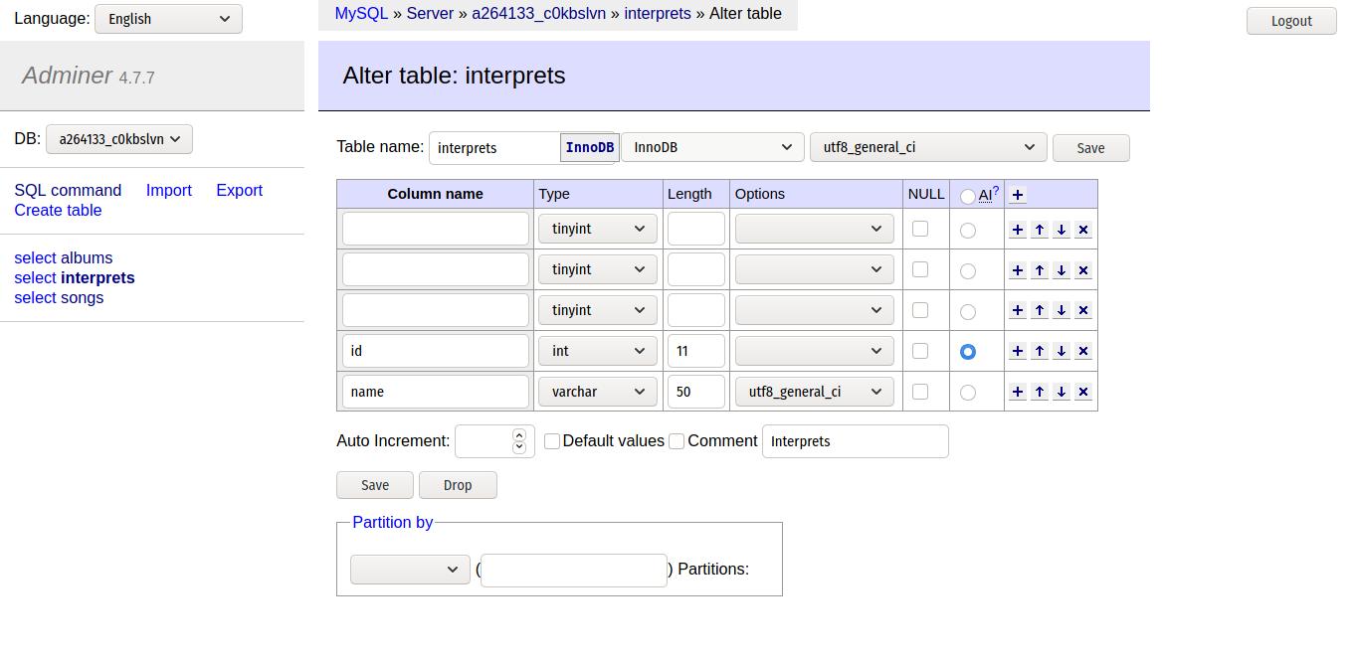Remove the third empty column row
Screen dimensions: 1356x662
pos(1082,310)
